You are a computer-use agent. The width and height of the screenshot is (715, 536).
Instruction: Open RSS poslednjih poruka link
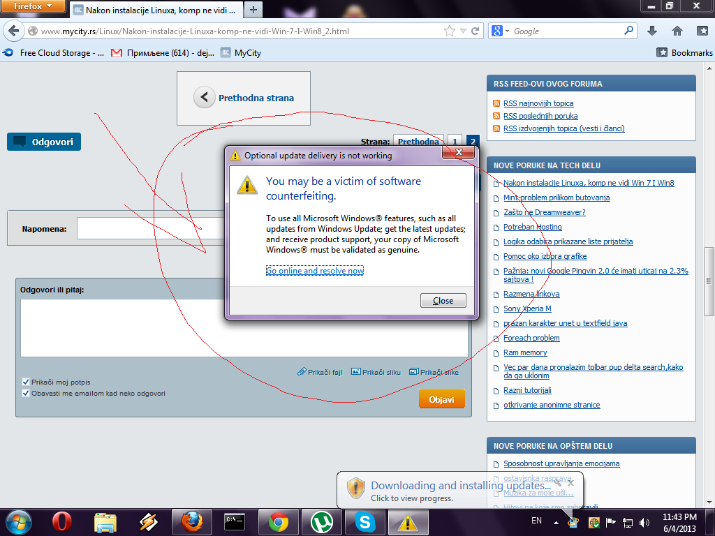tap(540, 116)
